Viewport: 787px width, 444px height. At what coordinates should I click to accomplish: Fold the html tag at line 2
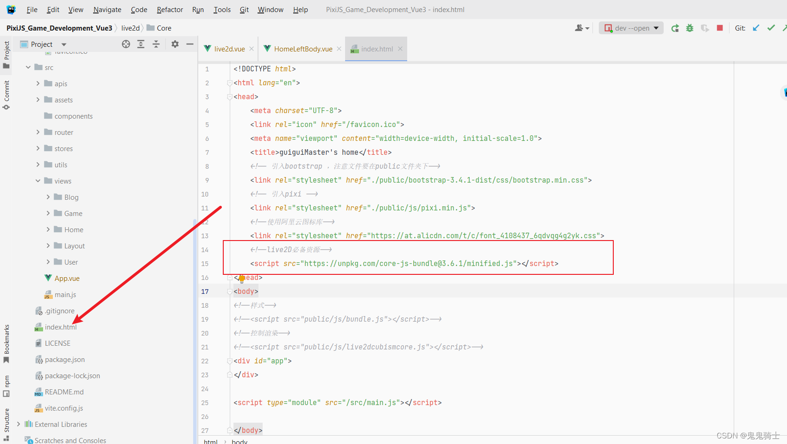(229, 83)
